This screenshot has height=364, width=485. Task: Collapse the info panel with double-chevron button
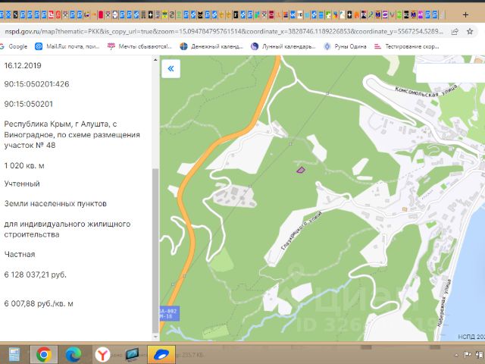pyautogui.click(x=171, y=68)
